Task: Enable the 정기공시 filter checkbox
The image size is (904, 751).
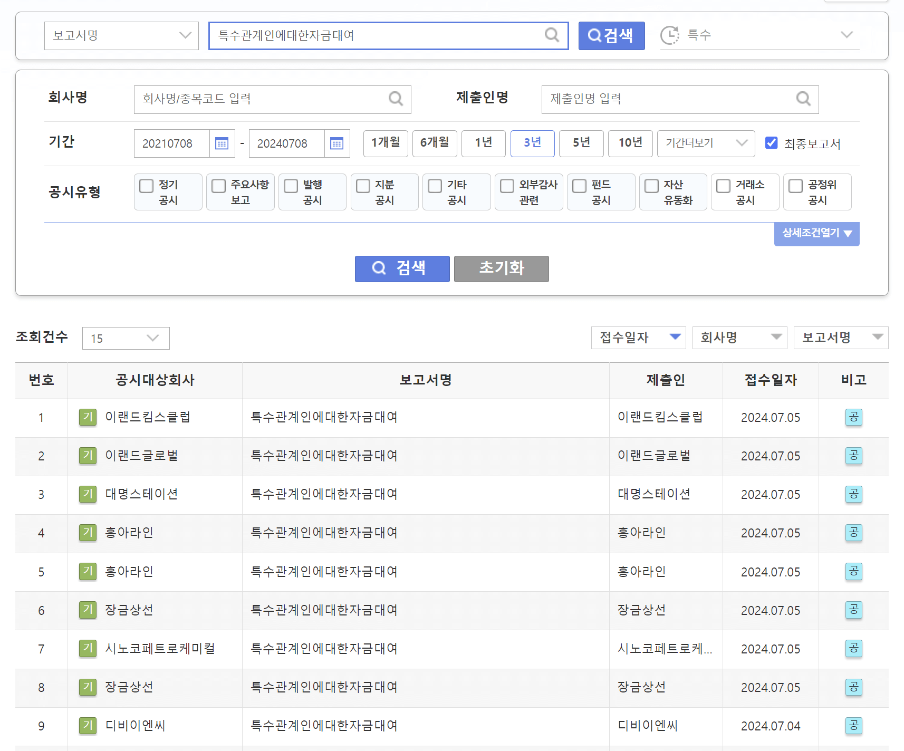Action: click(146, 186)
